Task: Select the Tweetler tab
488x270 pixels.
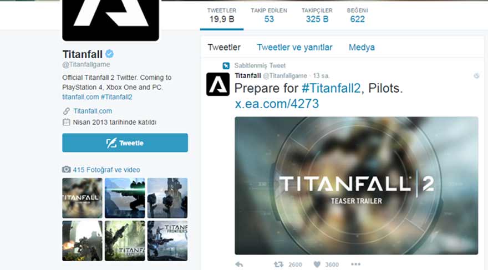Action: pos(224,47)
